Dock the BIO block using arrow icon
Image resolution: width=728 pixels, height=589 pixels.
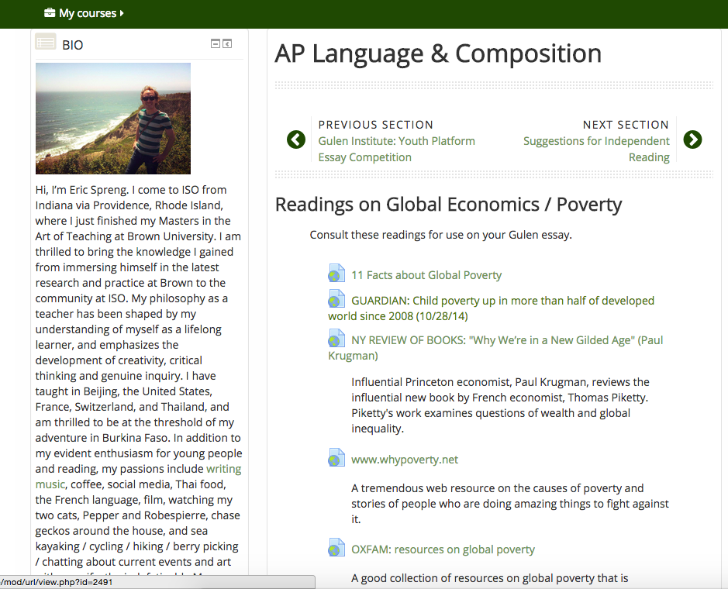point(227,43)
